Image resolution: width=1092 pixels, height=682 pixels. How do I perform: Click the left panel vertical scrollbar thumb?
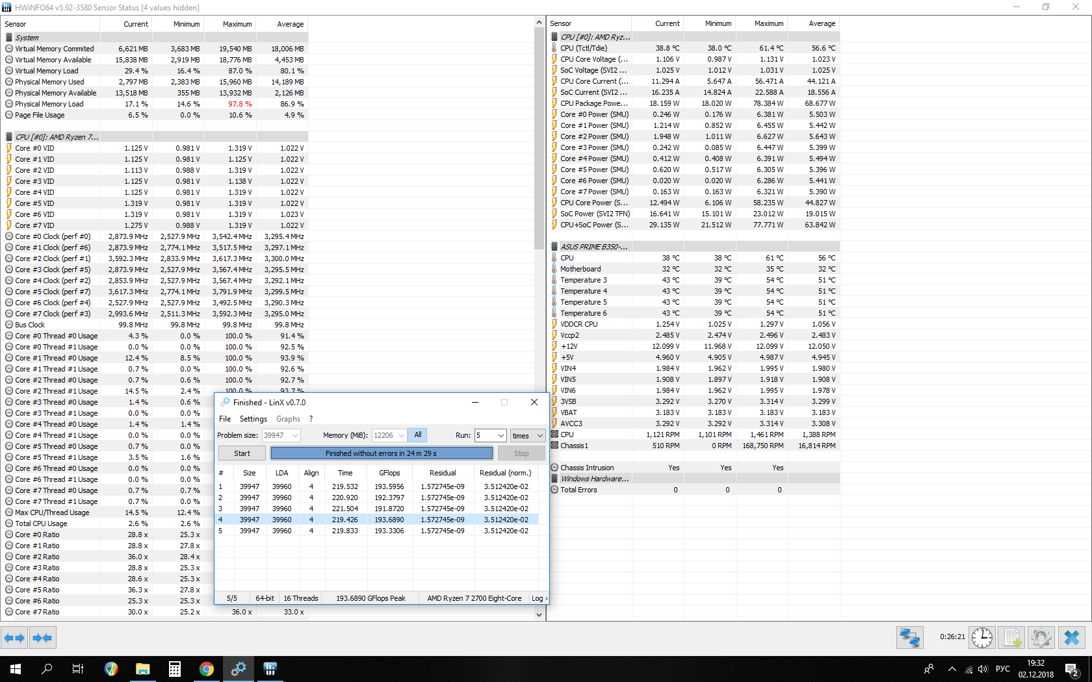coord(539,140)
